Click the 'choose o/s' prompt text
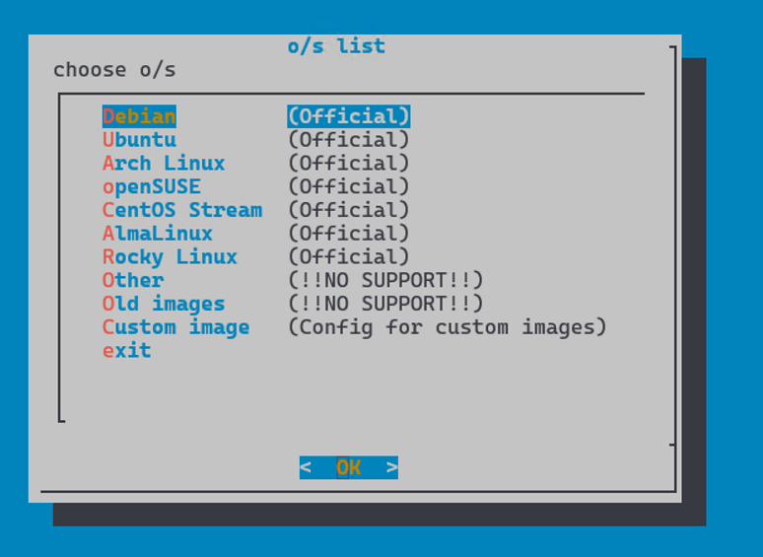This screenshot has height=557, width=763. 114,70
